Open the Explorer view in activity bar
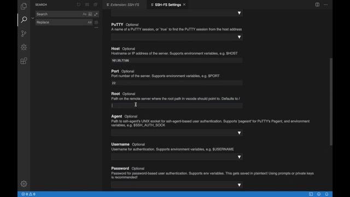This screenshot has height=197, width=350. pyautogui.click(x=24, y=6)
